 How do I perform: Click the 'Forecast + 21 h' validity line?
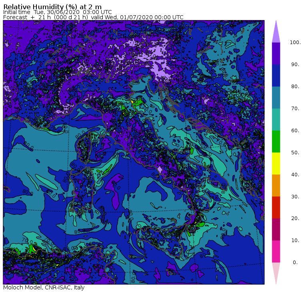point(93,17)
